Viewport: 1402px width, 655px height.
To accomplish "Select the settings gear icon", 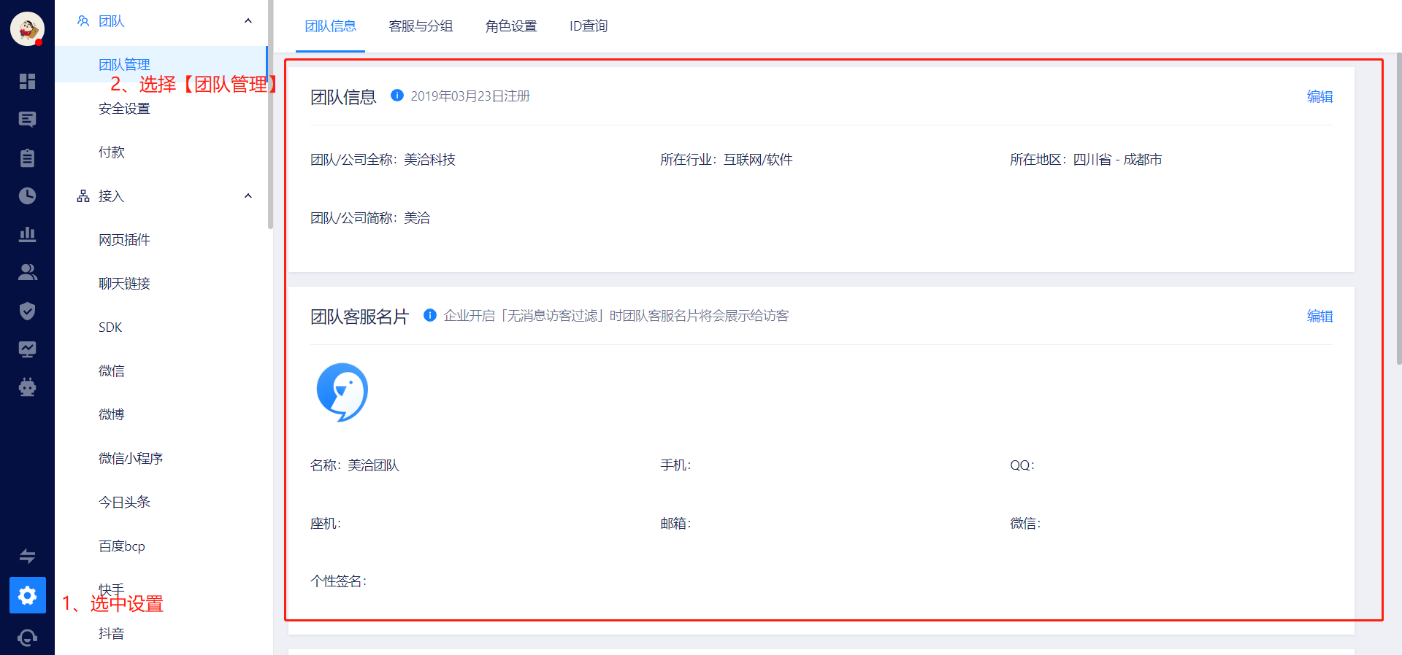I will (28, 595).
